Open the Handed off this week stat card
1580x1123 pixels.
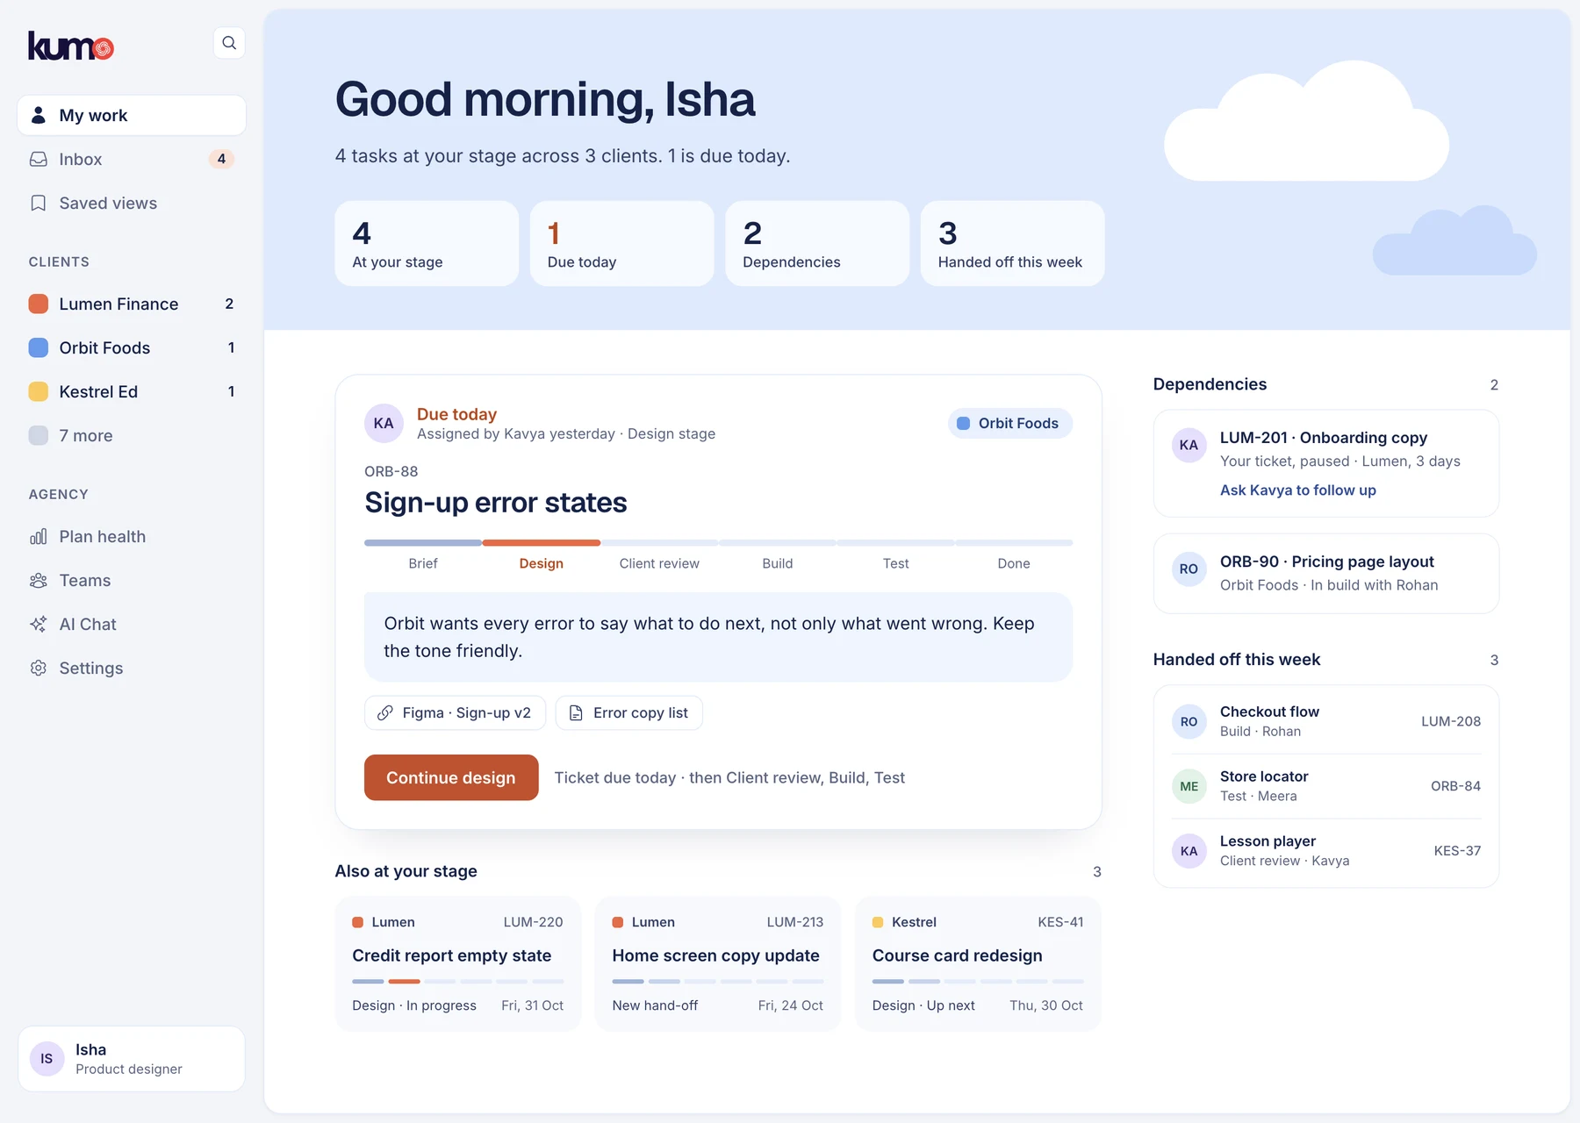[1012, 243]
